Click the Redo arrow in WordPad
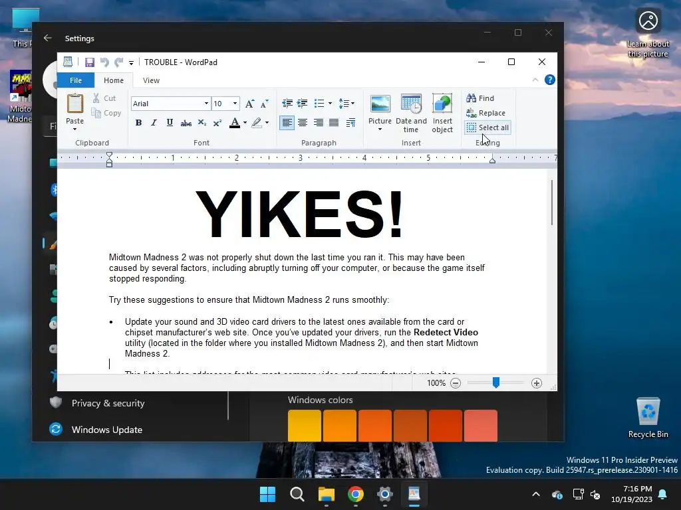681x510 pixels. tap(118, 62)
